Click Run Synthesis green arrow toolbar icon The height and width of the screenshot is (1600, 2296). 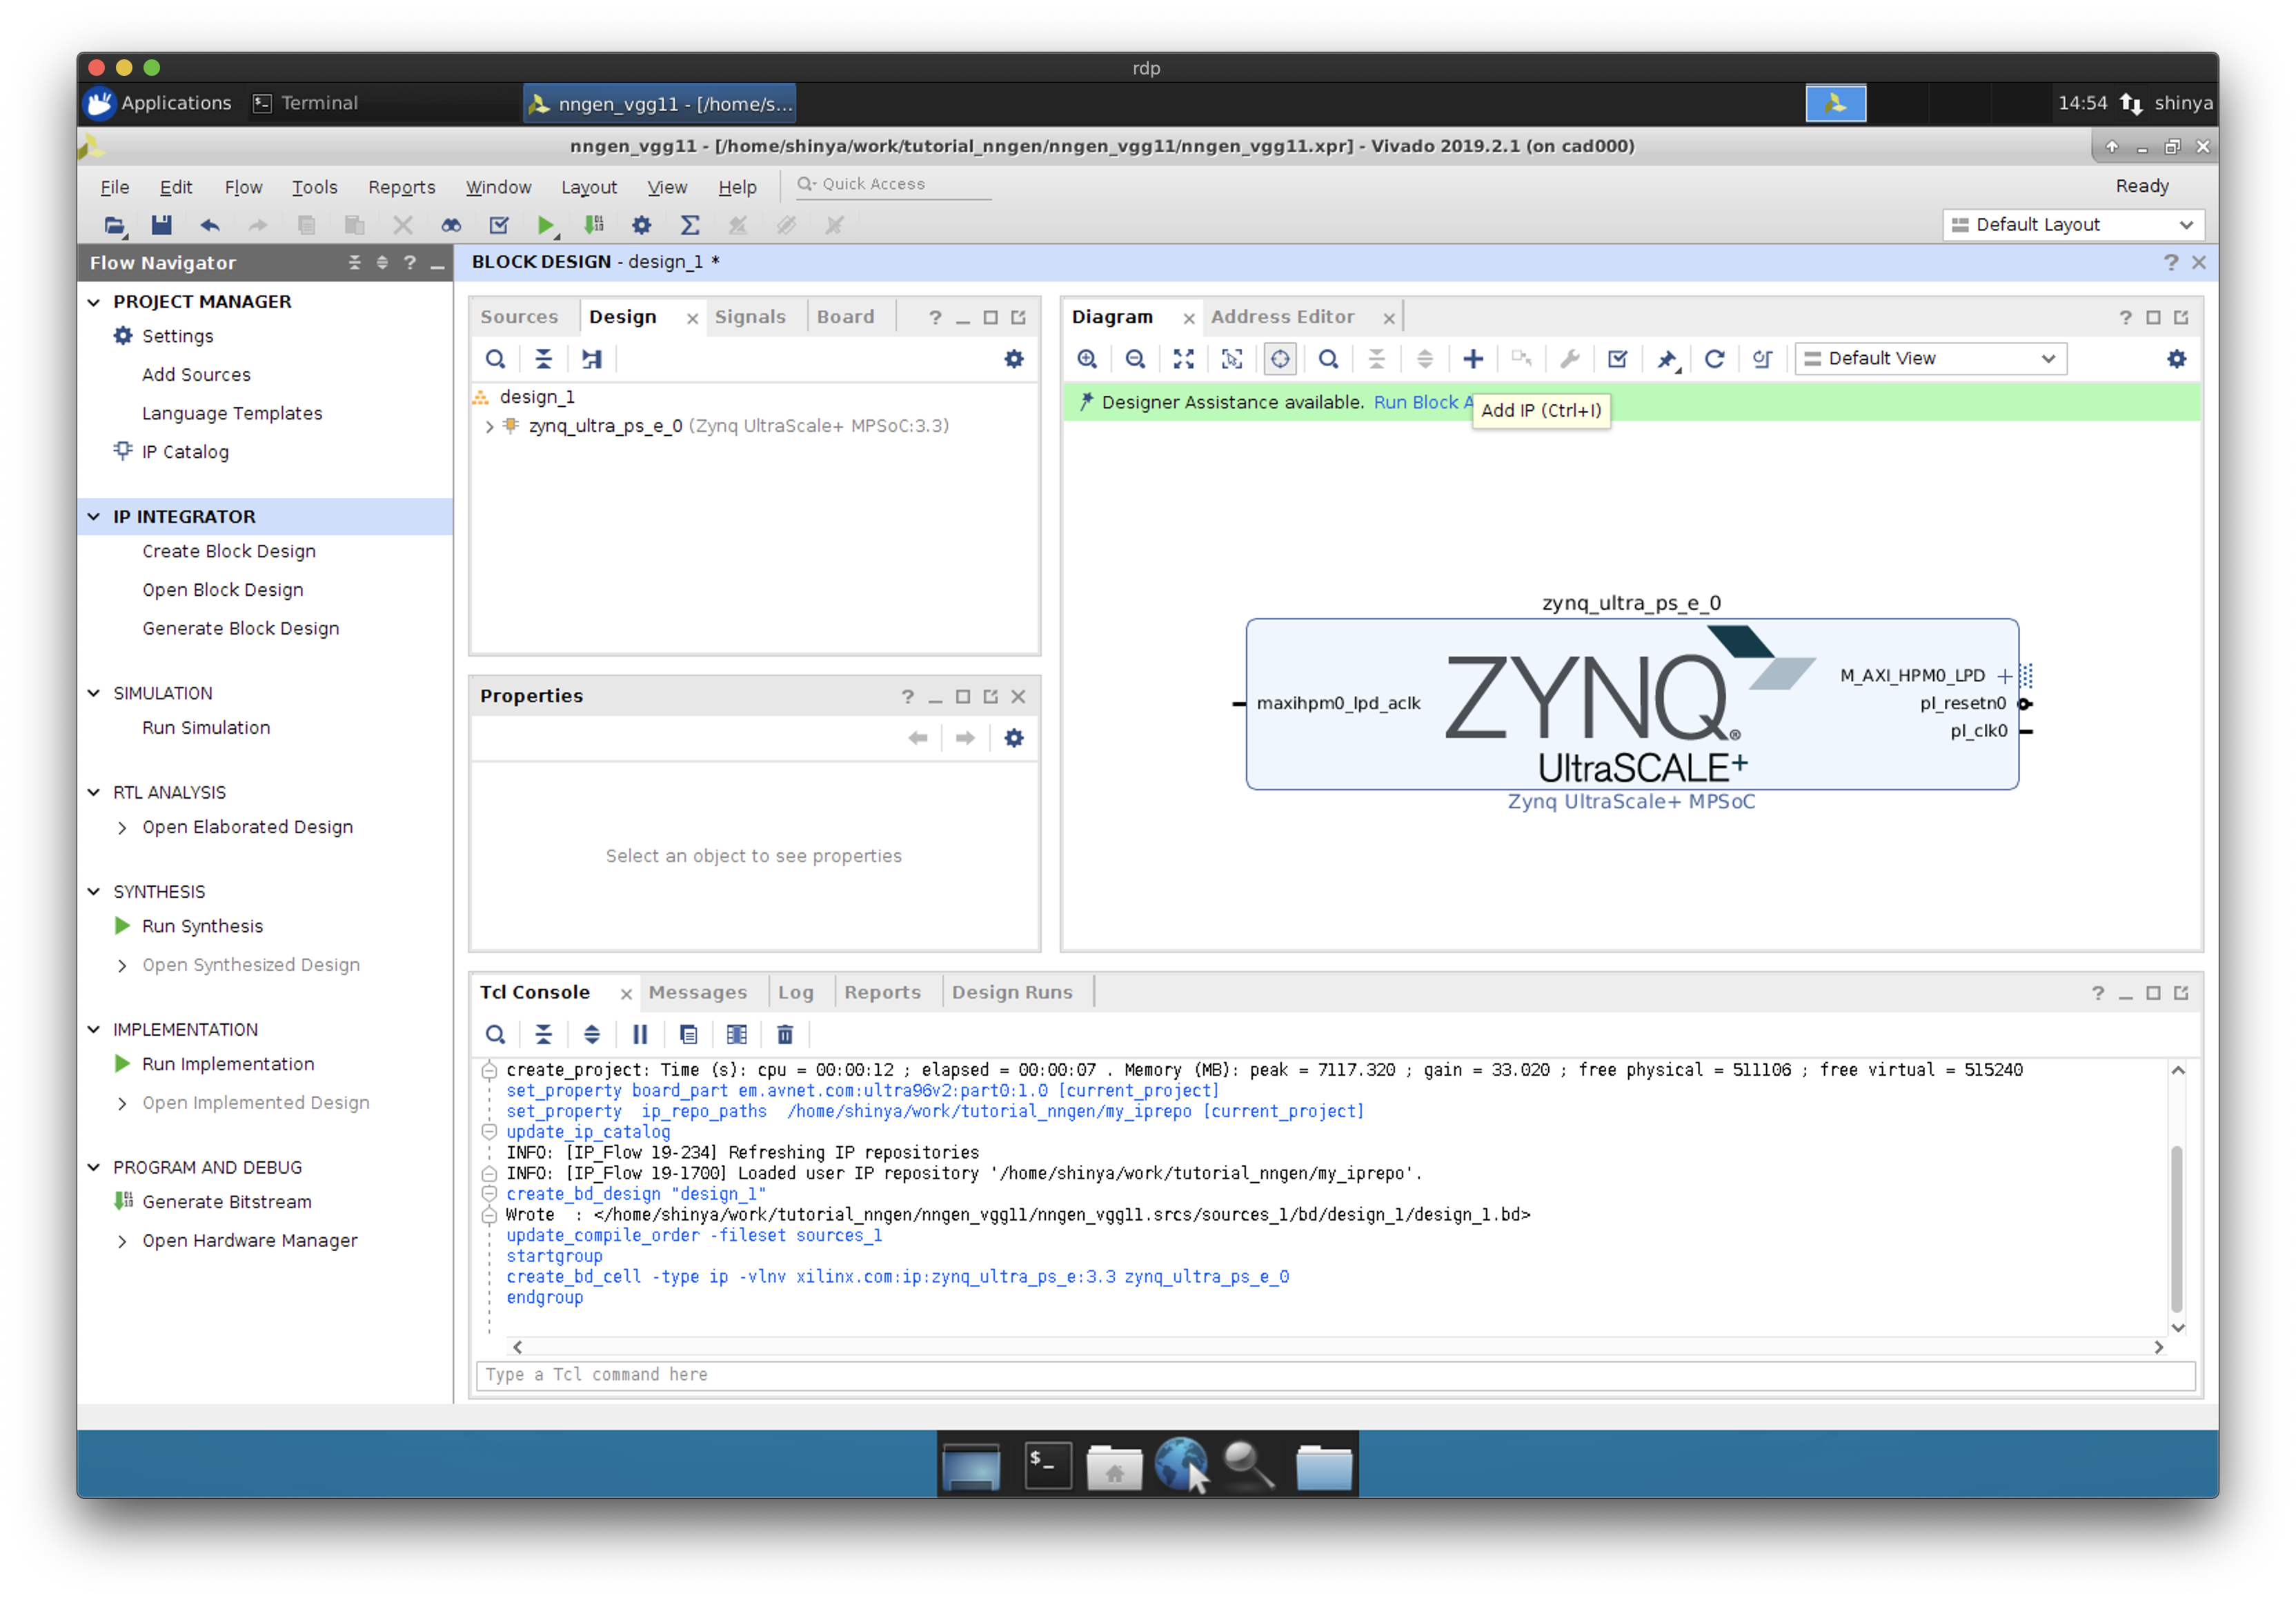coord(546,225)
